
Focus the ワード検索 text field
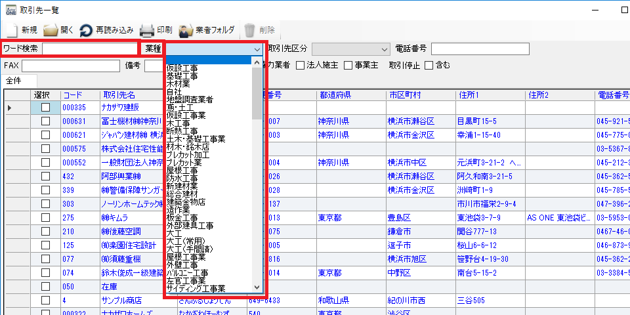tap(89, 49)
